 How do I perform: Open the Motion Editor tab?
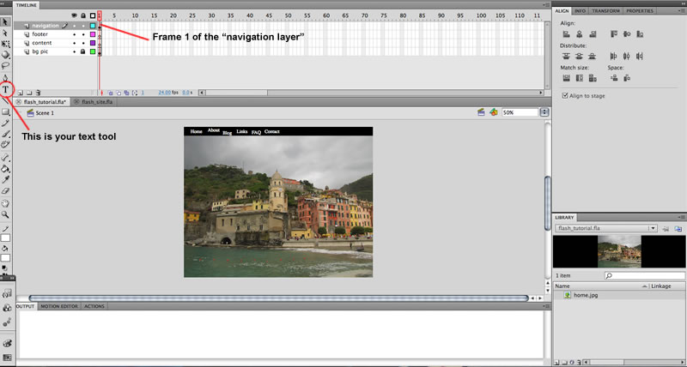pos(59,306)
